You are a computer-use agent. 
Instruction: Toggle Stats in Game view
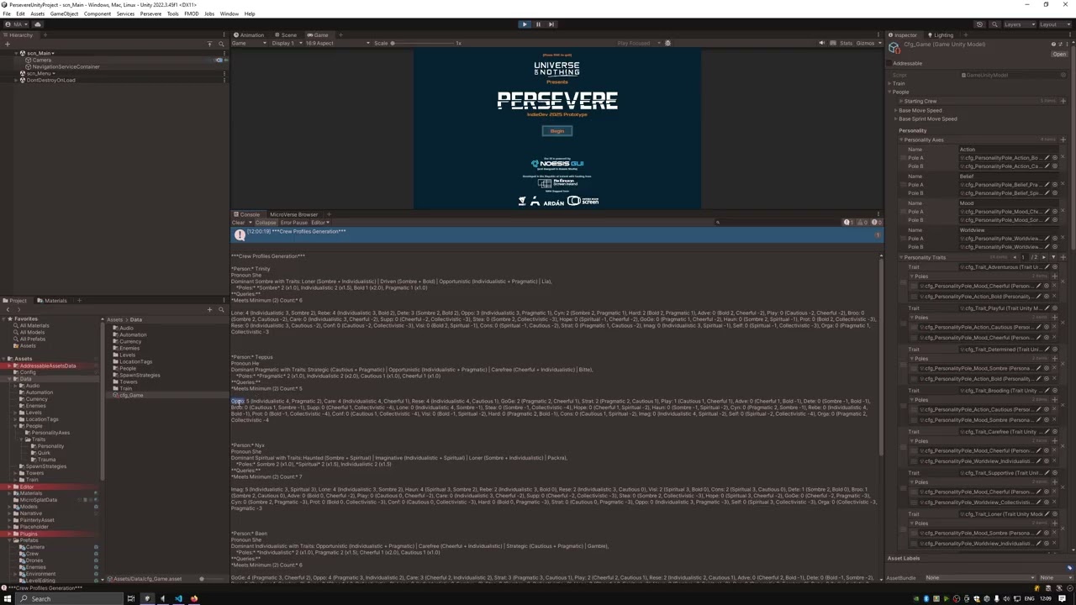pyautogui.click(x=846, y=44)
